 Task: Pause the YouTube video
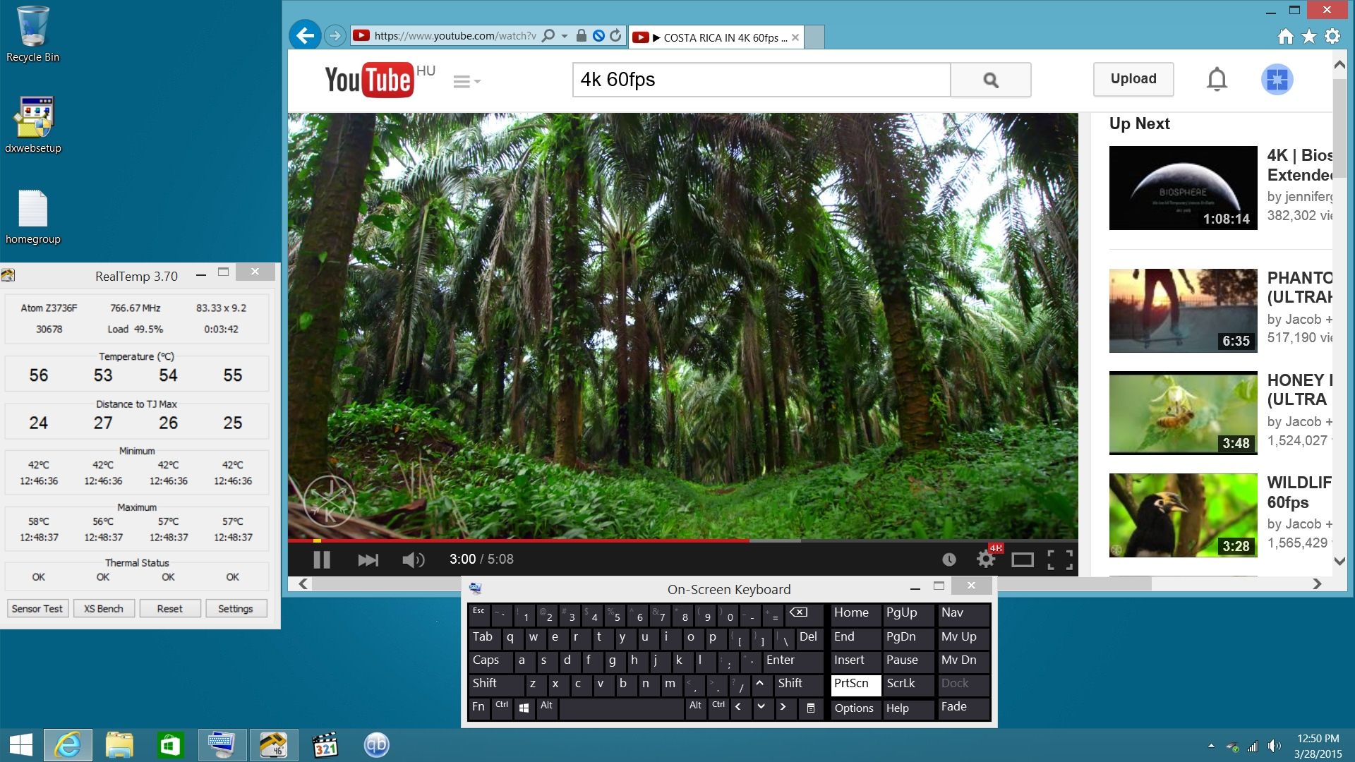coord(322,560)
